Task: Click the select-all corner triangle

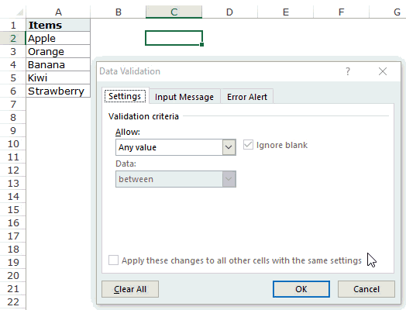Action: [x=20, y=12]
